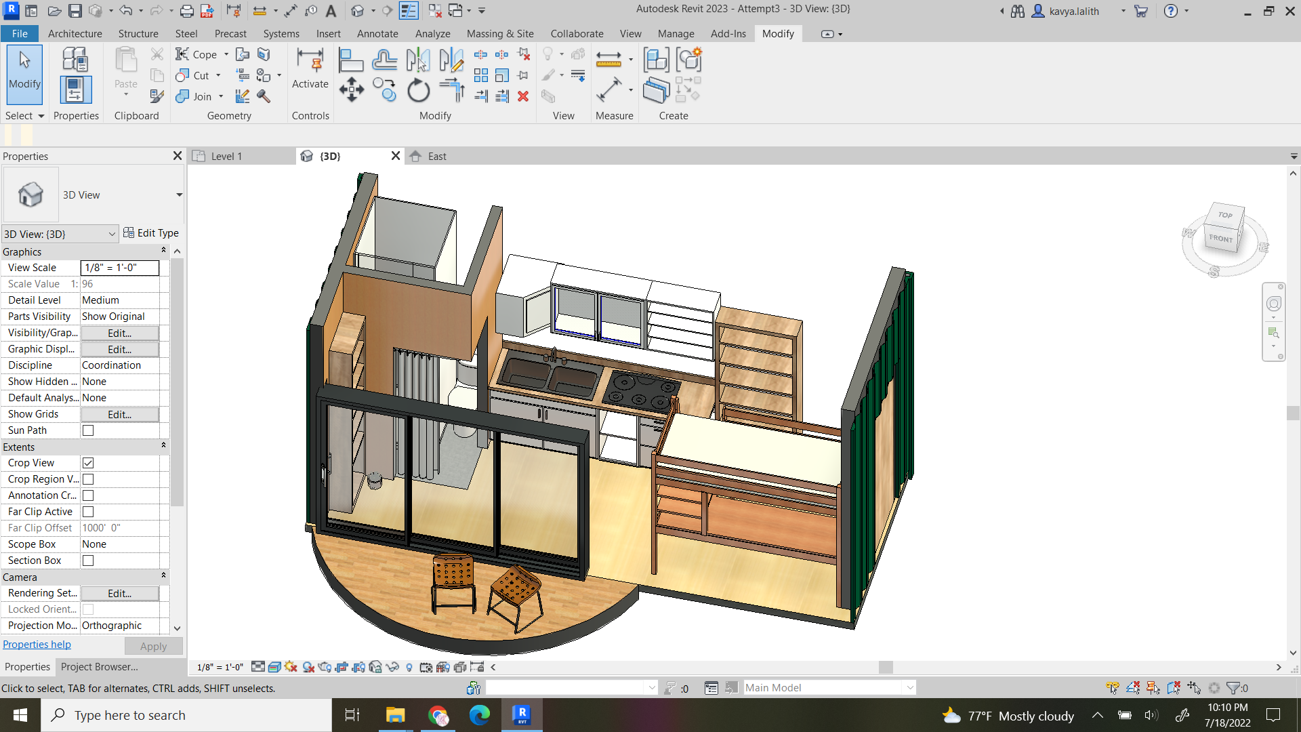
Task: Select the Rotate tool
Action: 418,89
